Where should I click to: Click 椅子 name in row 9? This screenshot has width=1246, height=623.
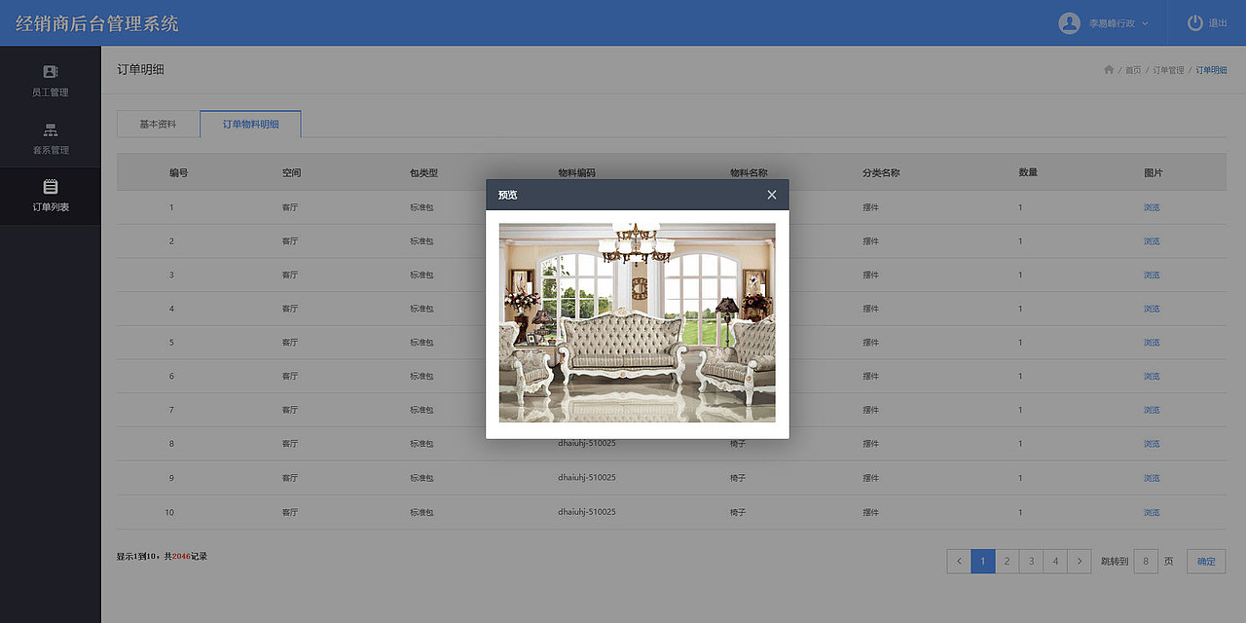point(738,478)
